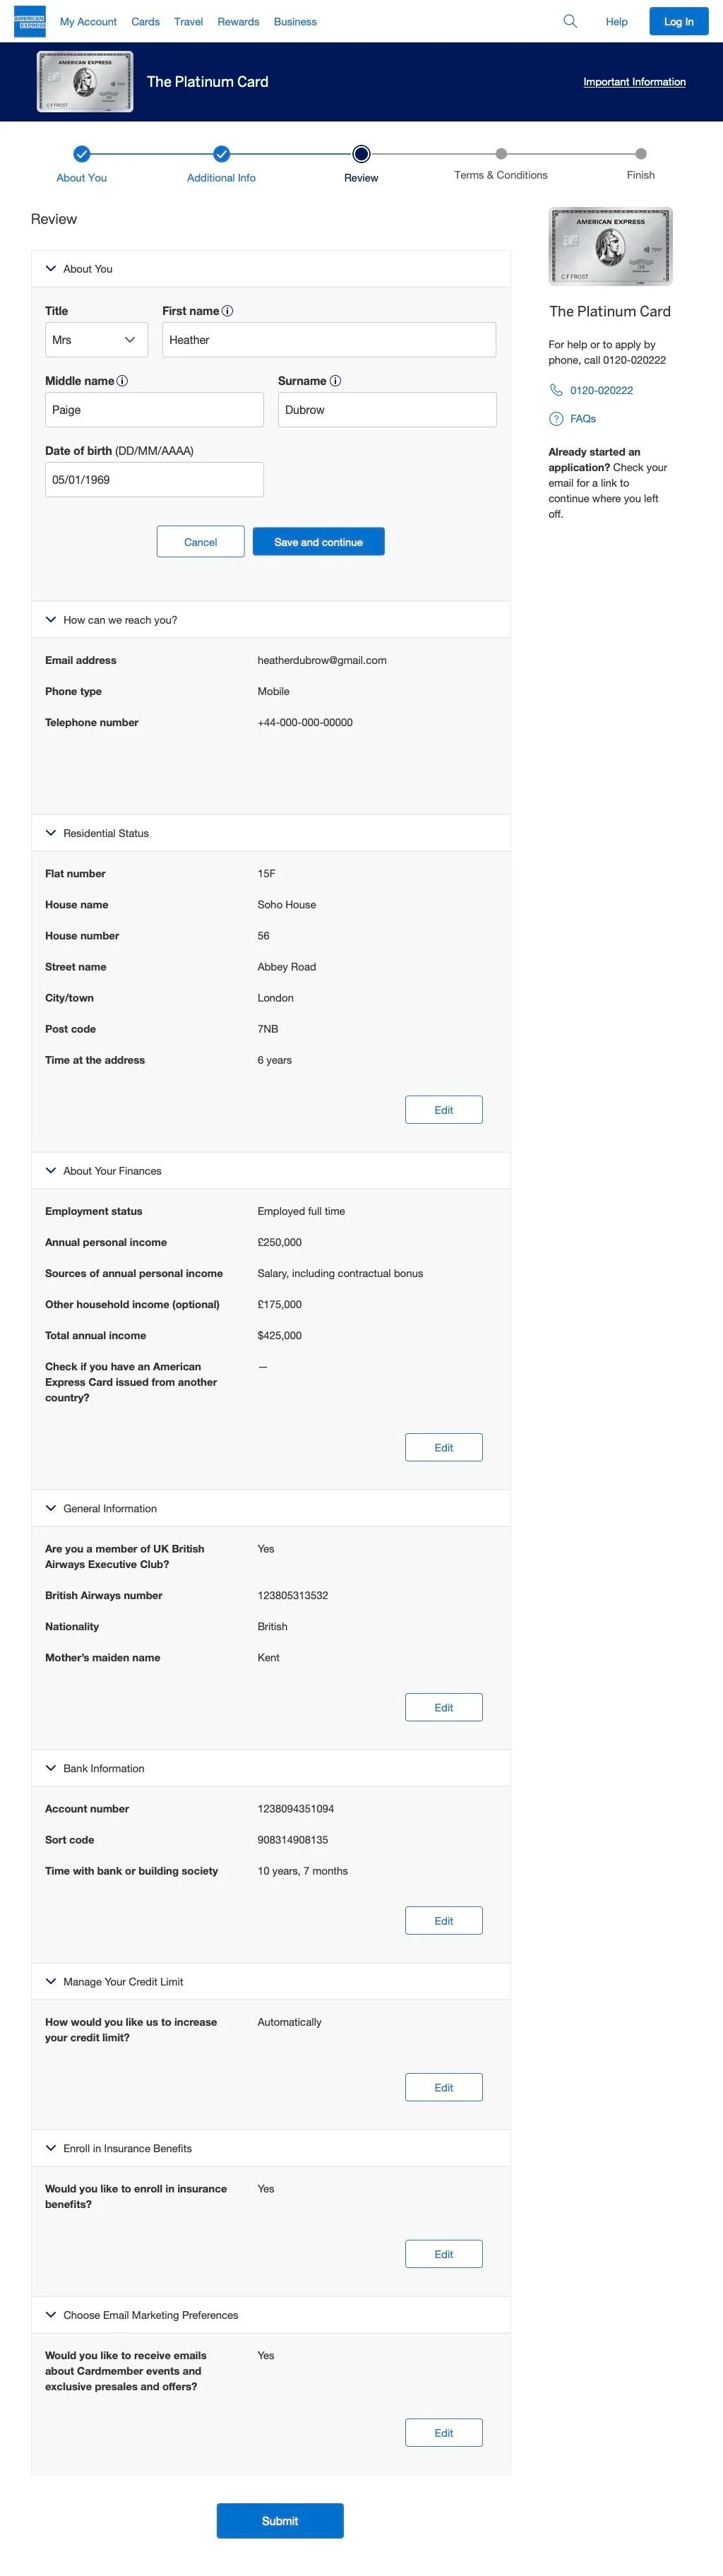Collapse the Bank Information section
Image resolution: width=723 pixels, height=2576 pixels.
click(x=51, y=1768)
